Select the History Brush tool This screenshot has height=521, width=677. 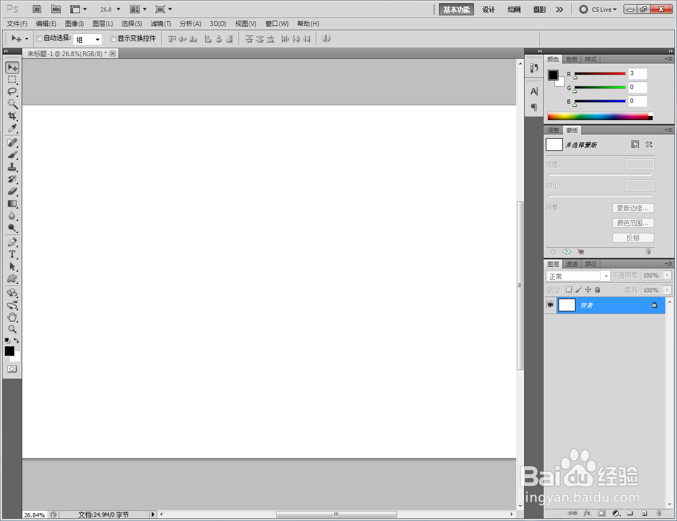coord(12,179)
